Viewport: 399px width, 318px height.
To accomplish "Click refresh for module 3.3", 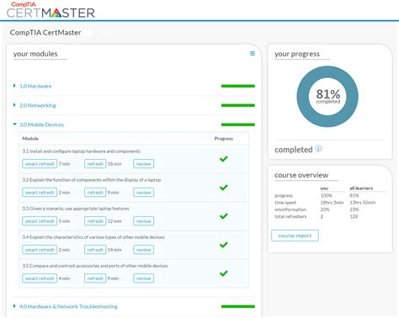I will (x=95, y=221).
